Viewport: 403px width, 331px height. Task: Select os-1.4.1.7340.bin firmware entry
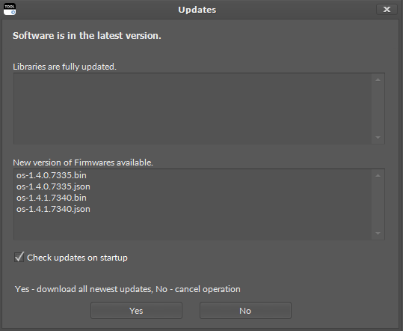52,198
